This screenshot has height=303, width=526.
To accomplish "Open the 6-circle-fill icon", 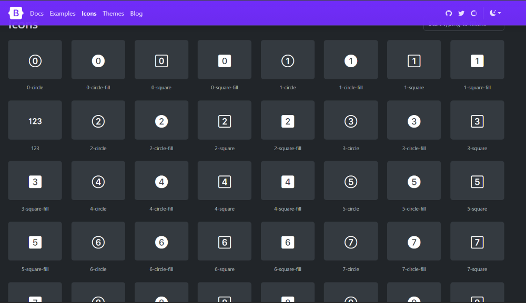I will (x=161, y=241).
